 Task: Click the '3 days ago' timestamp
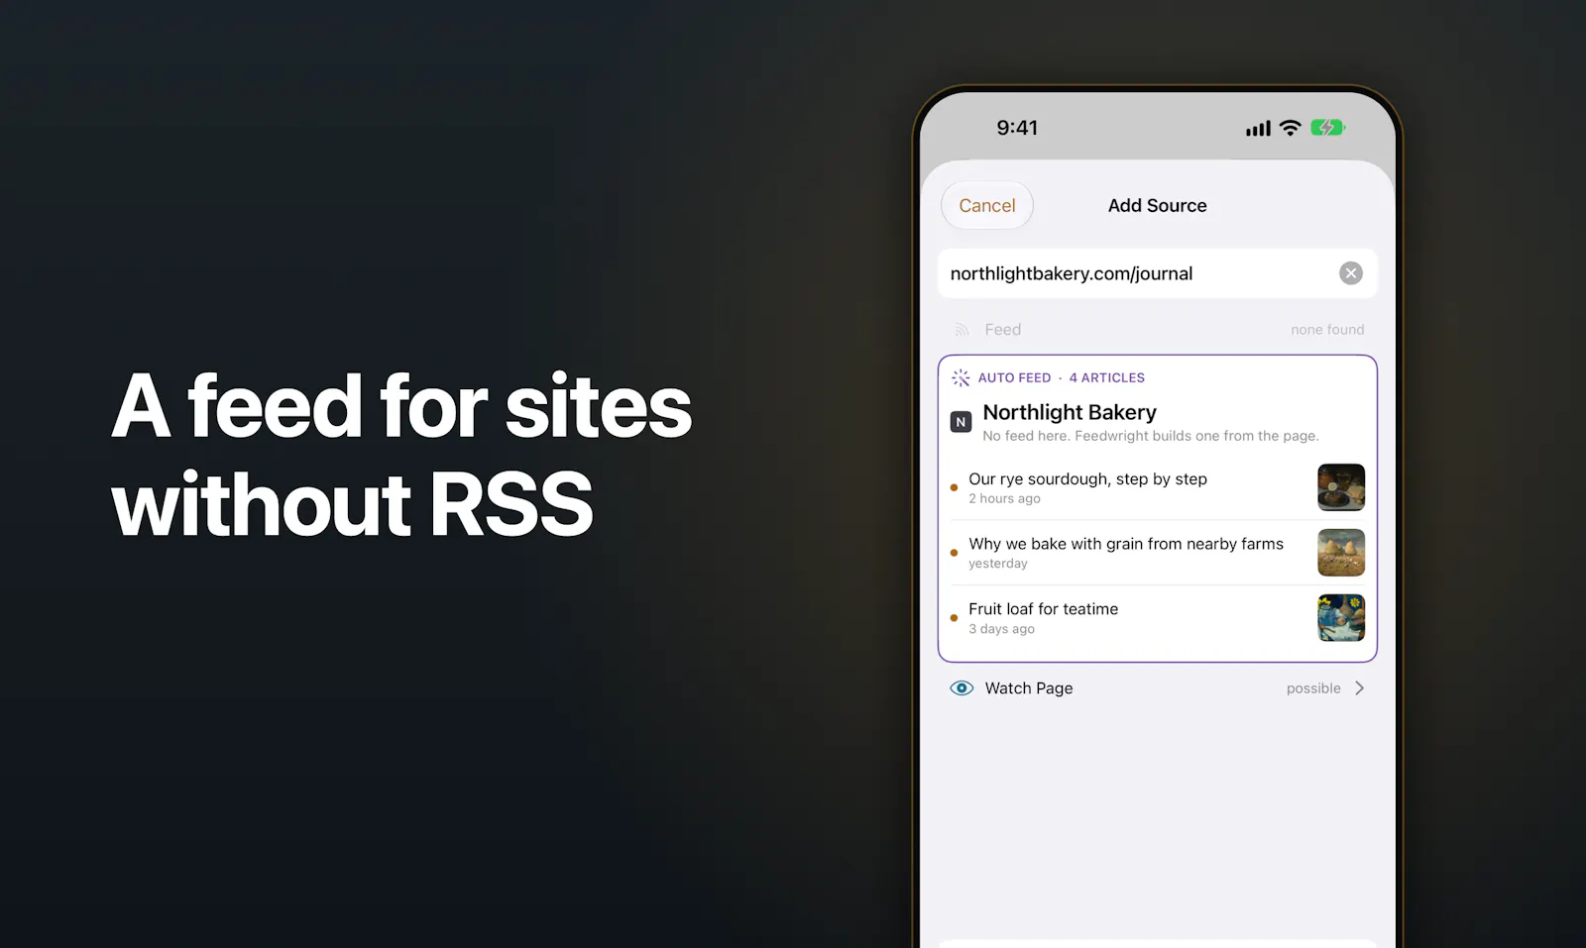[1001, 629]
